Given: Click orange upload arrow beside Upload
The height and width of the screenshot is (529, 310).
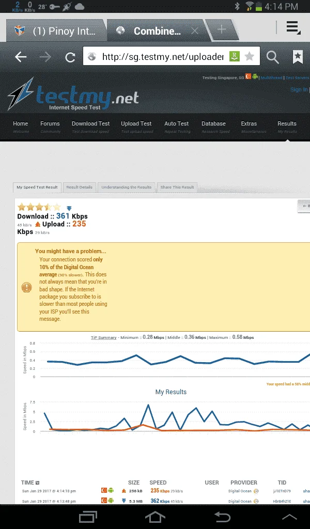Looking at the screenshot, I should [x=38, y=224].
